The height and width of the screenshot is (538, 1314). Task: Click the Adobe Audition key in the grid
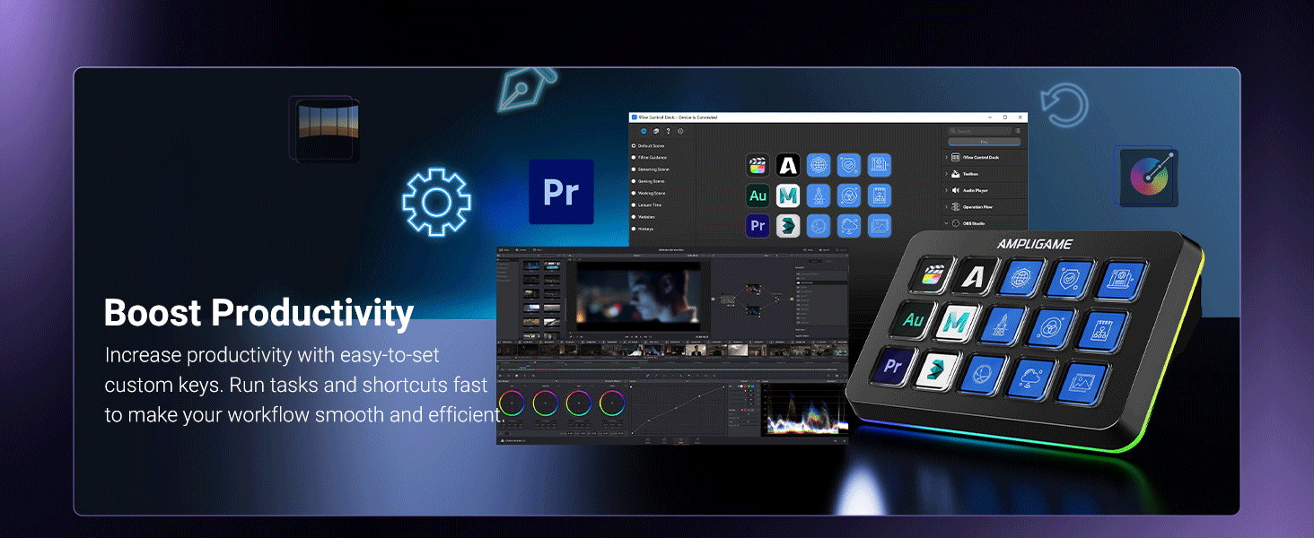click(x=758, y=196)
